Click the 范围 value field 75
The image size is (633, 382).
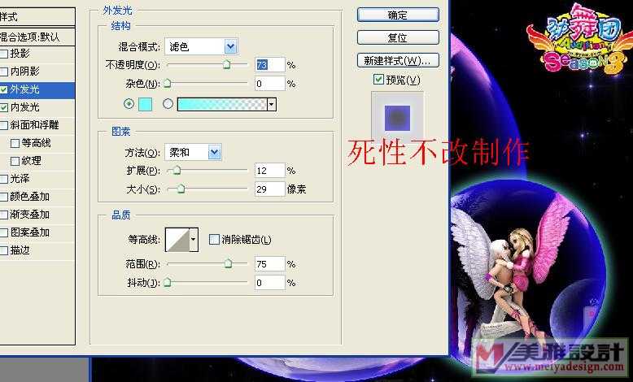[x=269, y=264]
